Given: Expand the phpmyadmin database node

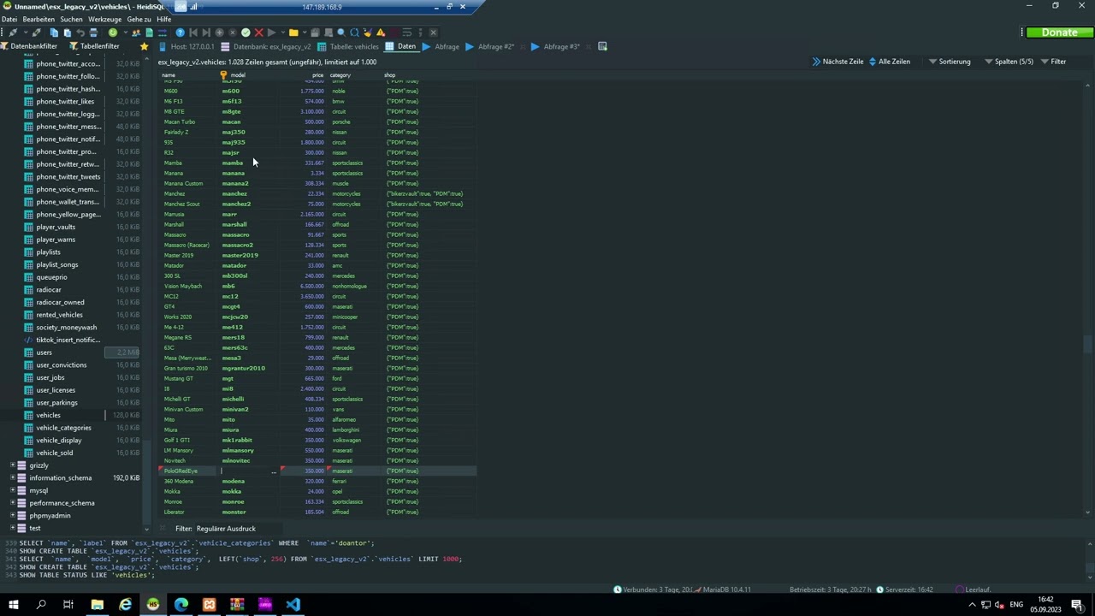Looking at the screenshot, I should (13, 516).
